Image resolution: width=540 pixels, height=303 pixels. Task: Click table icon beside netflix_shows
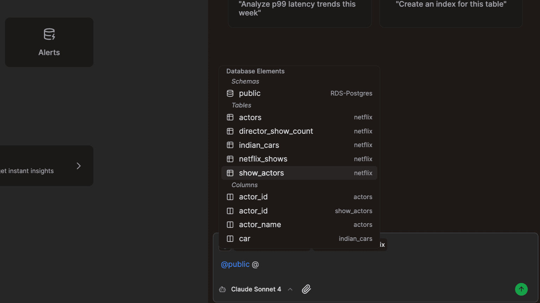point(230,159)
